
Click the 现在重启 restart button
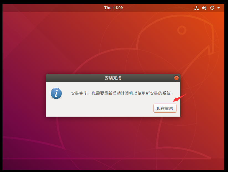(x=165, y=108)
